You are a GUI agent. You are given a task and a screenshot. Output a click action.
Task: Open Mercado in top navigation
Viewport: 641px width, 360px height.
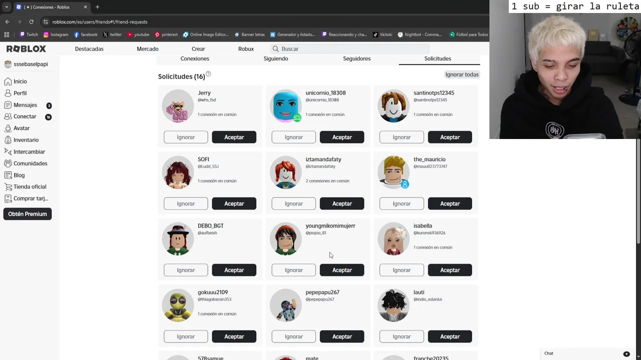click(x=148, y=48)
